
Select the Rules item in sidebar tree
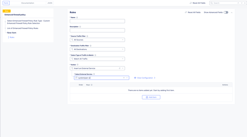(12, 37)
